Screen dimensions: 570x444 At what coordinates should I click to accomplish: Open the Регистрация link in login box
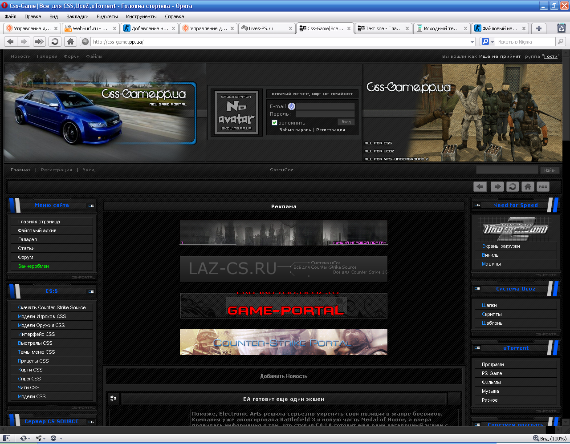(x=330, y=130)
